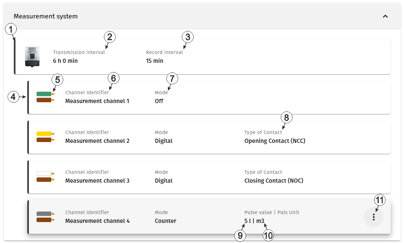Viewport: 404px width, 243px height.
Task: Click the white-brown wire icon of channel 3
Action: coord(45,176)
